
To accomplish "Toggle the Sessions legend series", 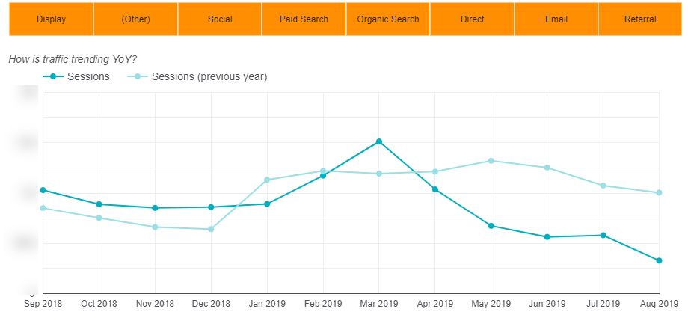I will click(x=78, y=76).
